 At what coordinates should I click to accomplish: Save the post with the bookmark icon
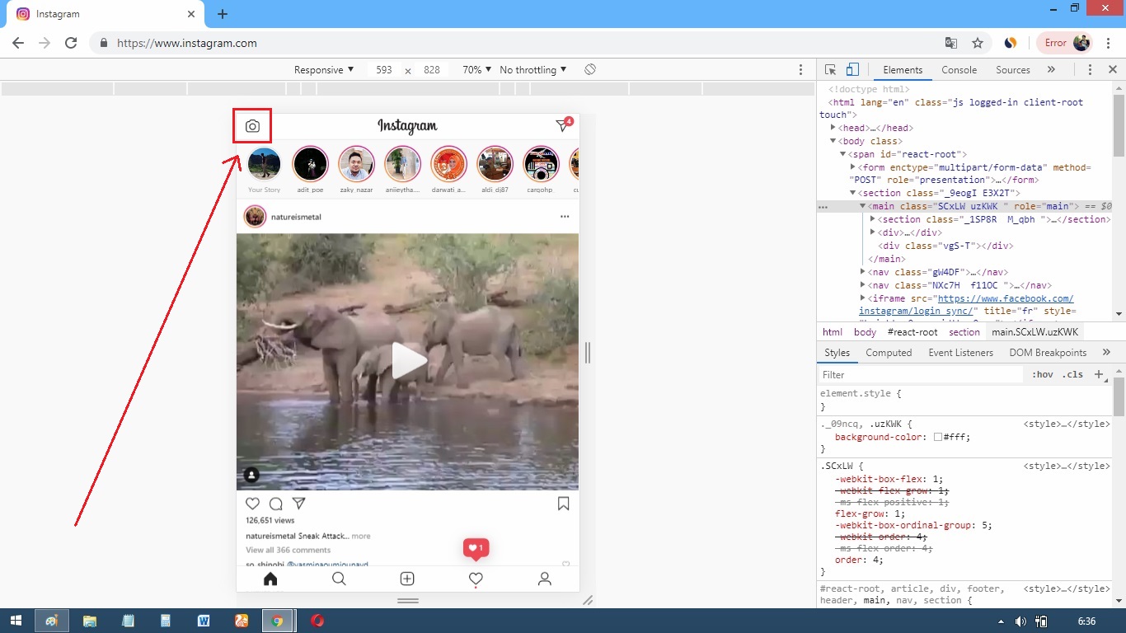[564, 504]
